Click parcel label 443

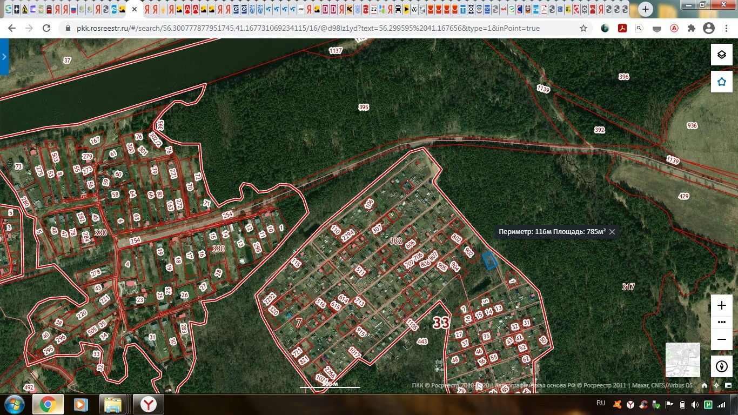tap(422, 341)
